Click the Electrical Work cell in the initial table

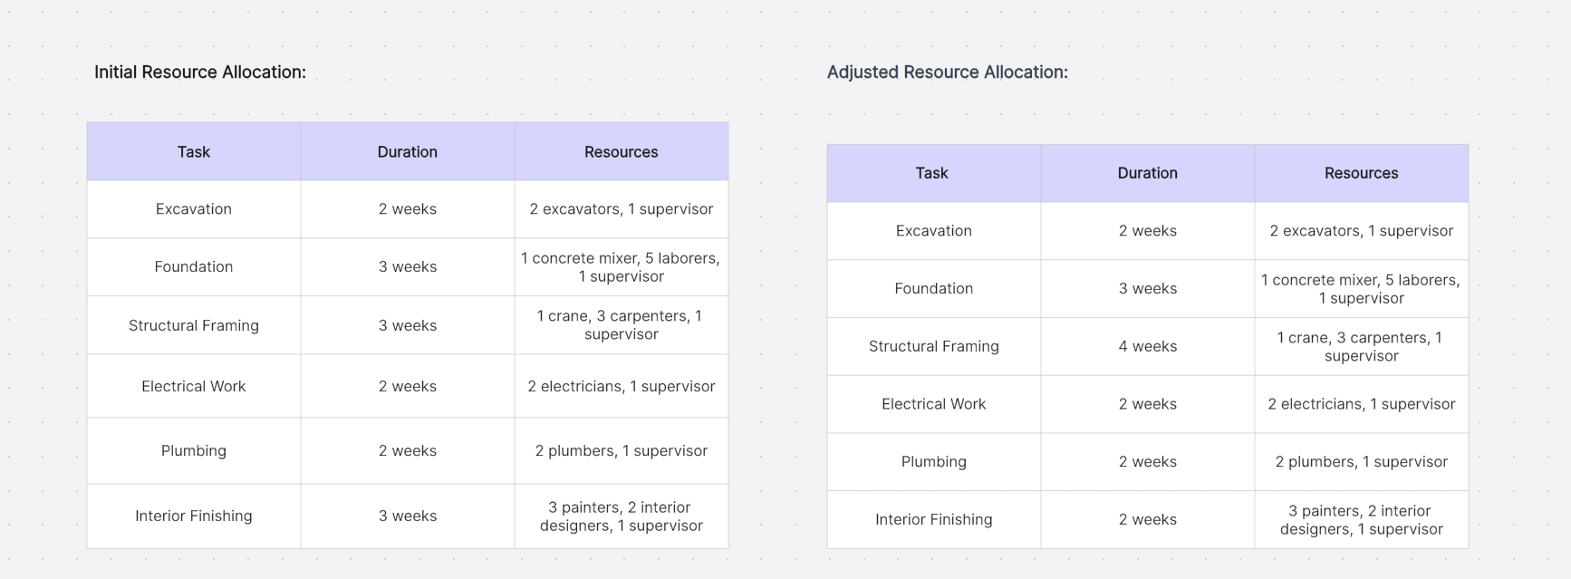pos(194,386)
